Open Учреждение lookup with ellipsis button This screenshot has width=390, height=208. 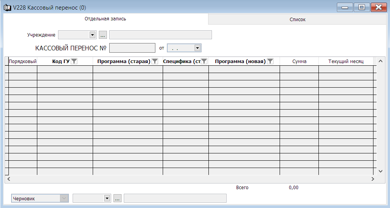coord(103,35)
